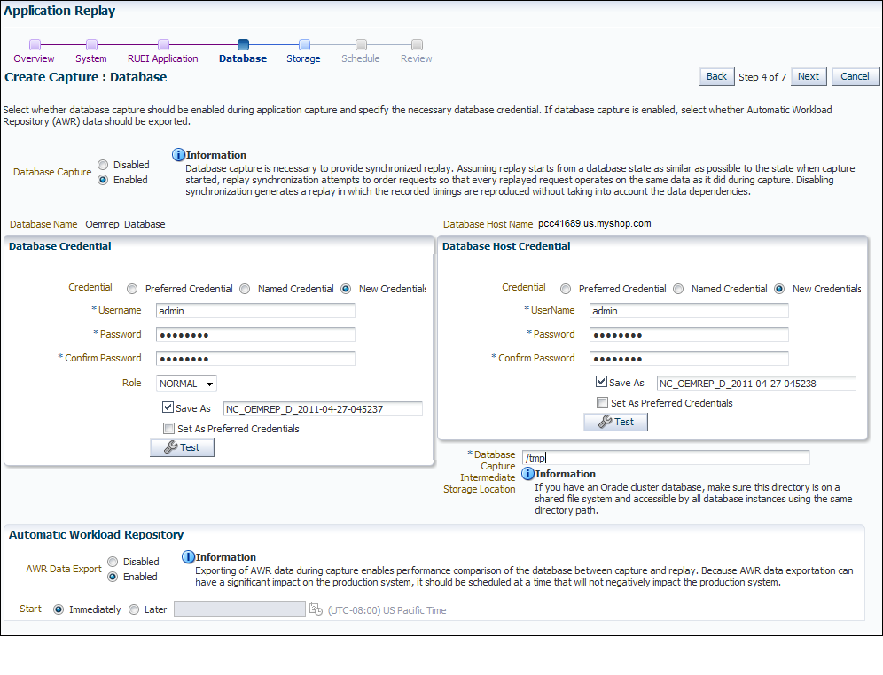The image size is (883, 675).
Task: Click the Database Capture information icon
Action: point(178,154)
